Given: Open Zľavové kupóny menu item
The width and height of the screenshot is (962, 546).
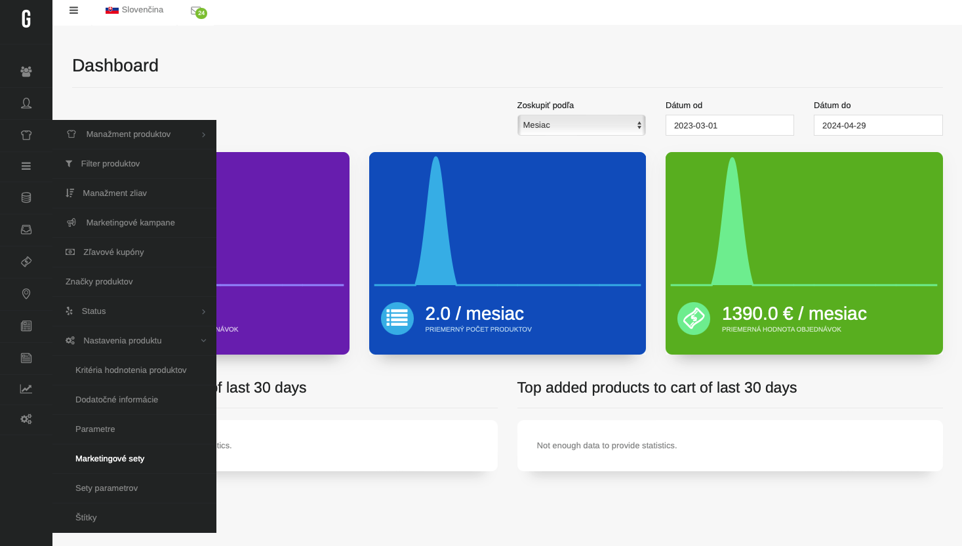Looking at the screenshot, I should pyautogui.click(x=134, y=252).
